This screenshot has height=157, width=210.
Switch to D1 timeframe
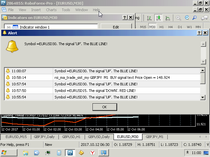(180, 27)
